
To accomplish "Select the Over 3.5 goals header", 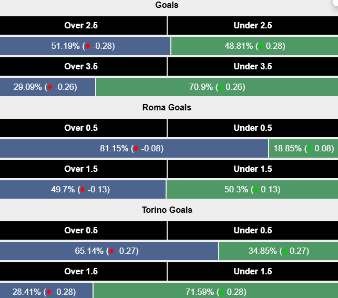I will [83, 66].
